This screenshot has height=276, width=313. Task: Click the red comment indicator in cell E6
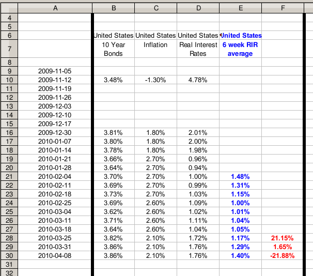point(221,35)
